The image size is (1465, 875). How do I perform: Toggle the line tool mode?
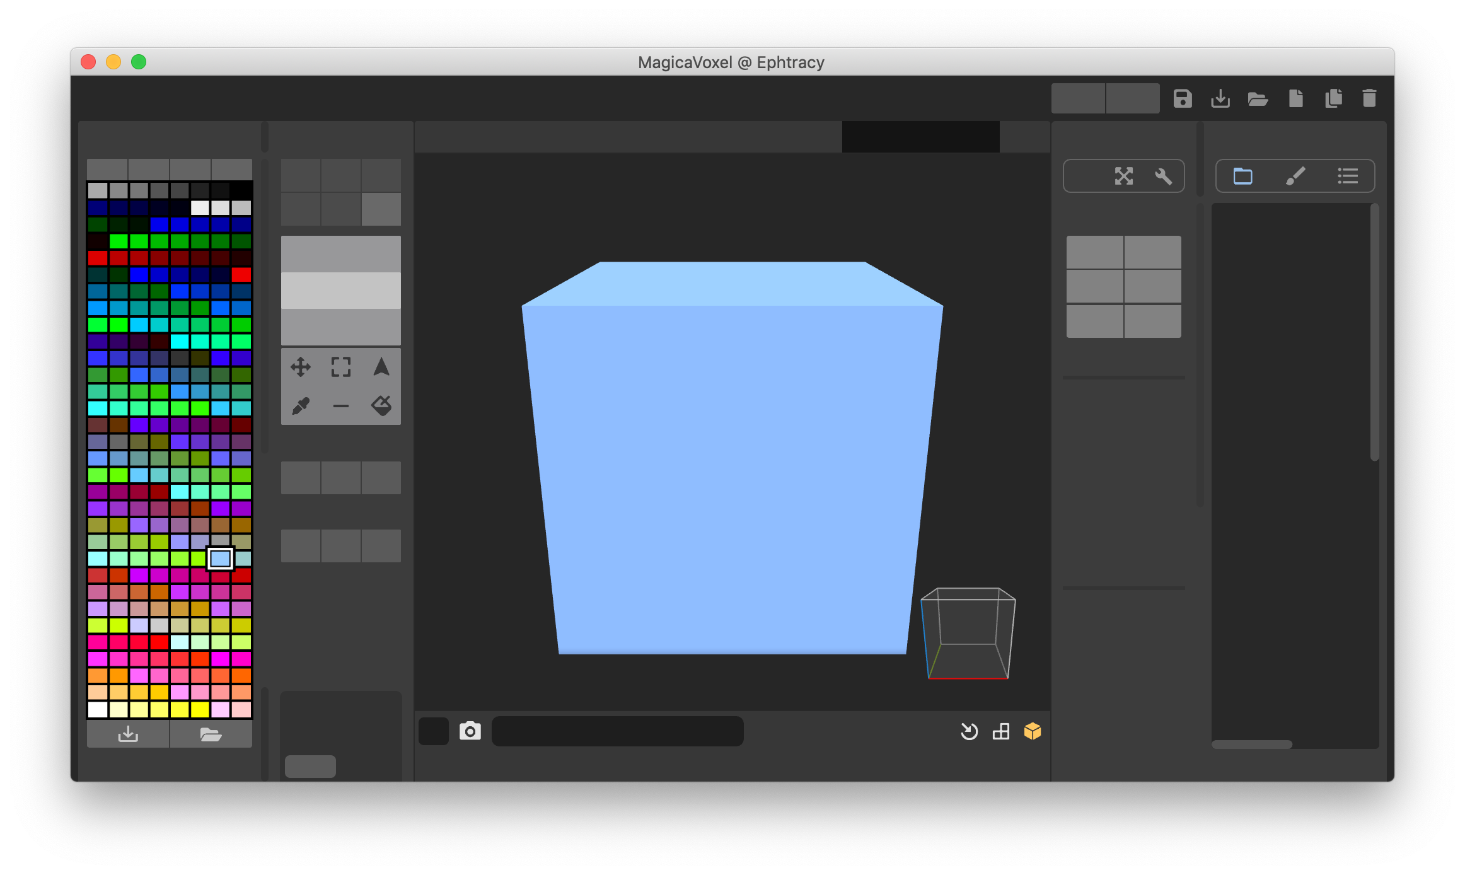(x=341, y=405)
